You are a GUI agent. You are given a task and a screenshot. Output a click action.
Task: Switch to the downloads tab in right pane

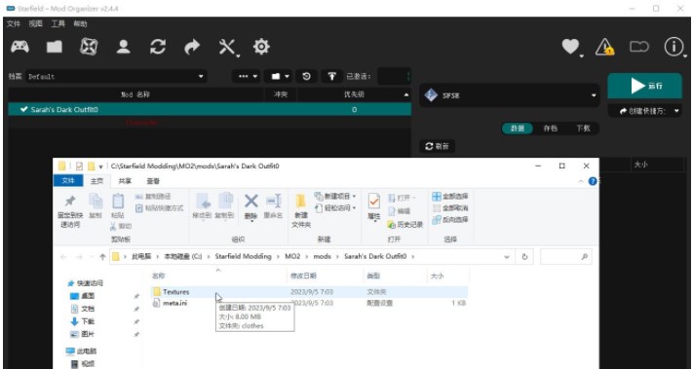tap(583, 129)
